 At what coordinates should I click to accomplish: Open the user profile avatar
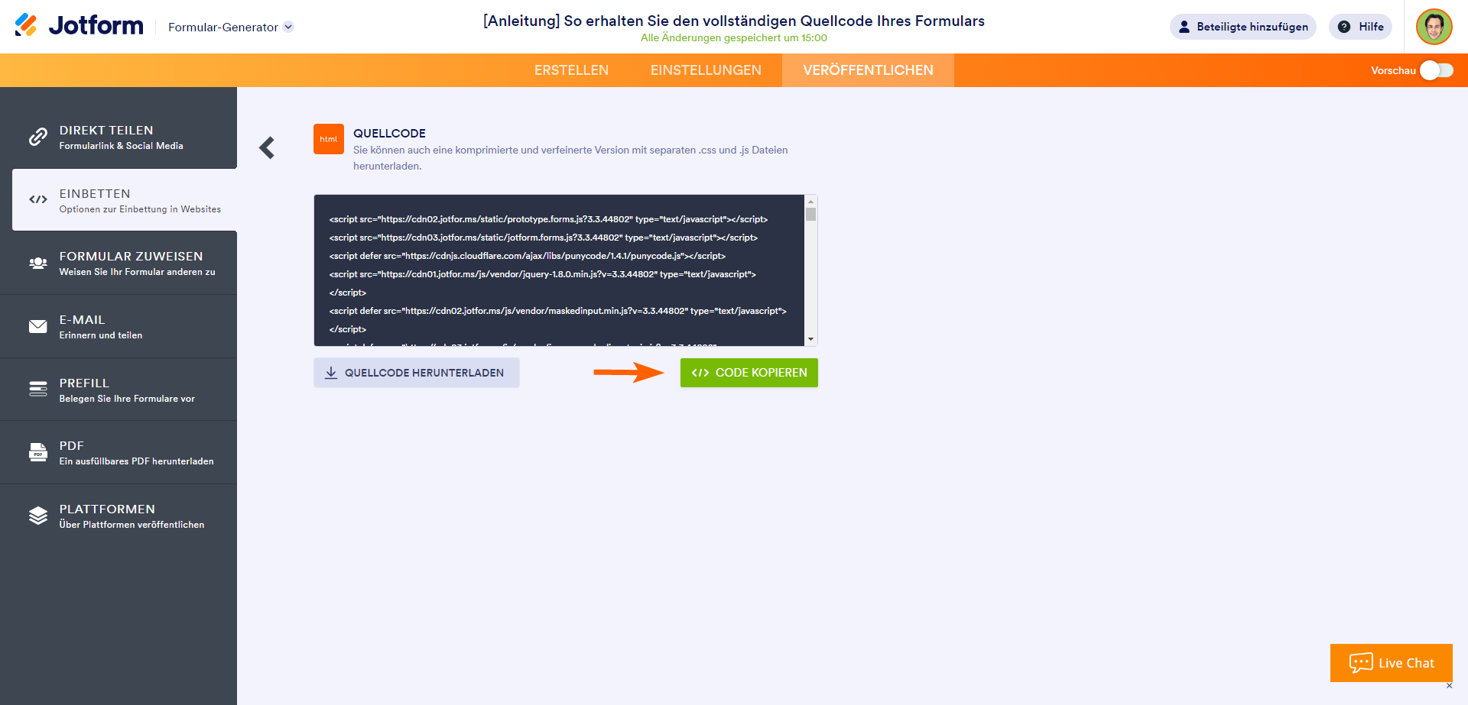pos(1434,27)
